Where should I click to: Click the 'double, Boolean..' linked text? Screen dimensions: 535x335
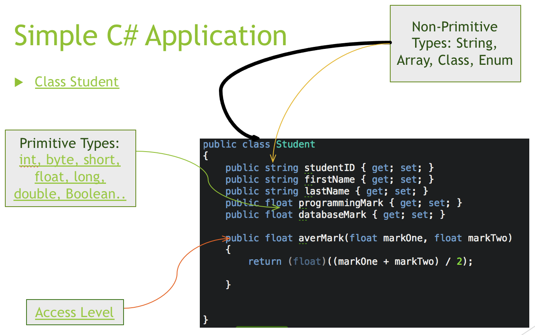(70, 194)
